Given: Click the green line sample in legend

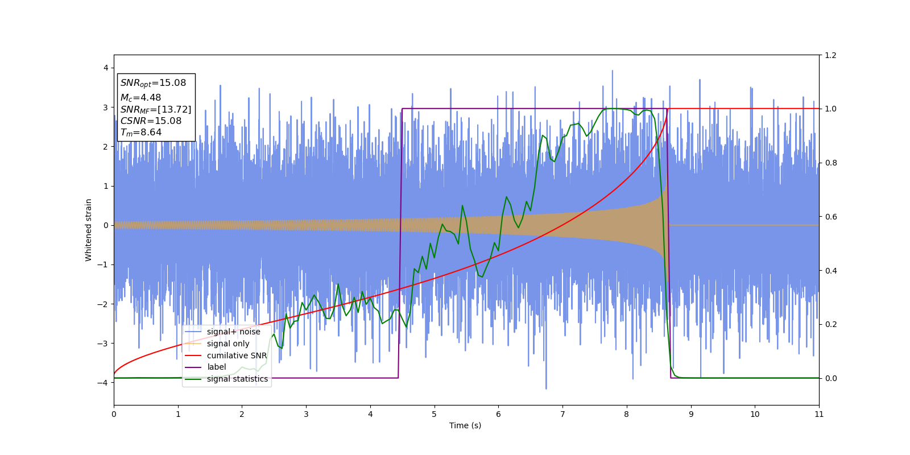Looking at the screenshot, I should pyautogui.click(x=193, y=379).
